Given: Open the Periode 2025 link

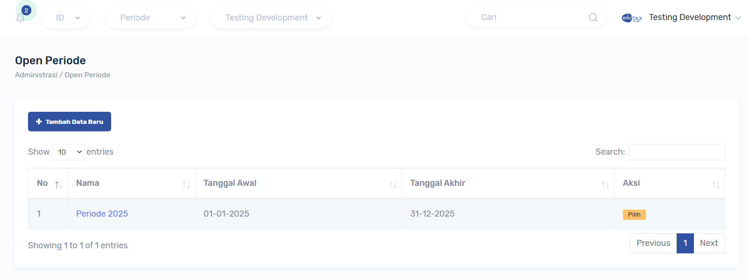Looking at the screenshot, I should [x=102, y=214].
